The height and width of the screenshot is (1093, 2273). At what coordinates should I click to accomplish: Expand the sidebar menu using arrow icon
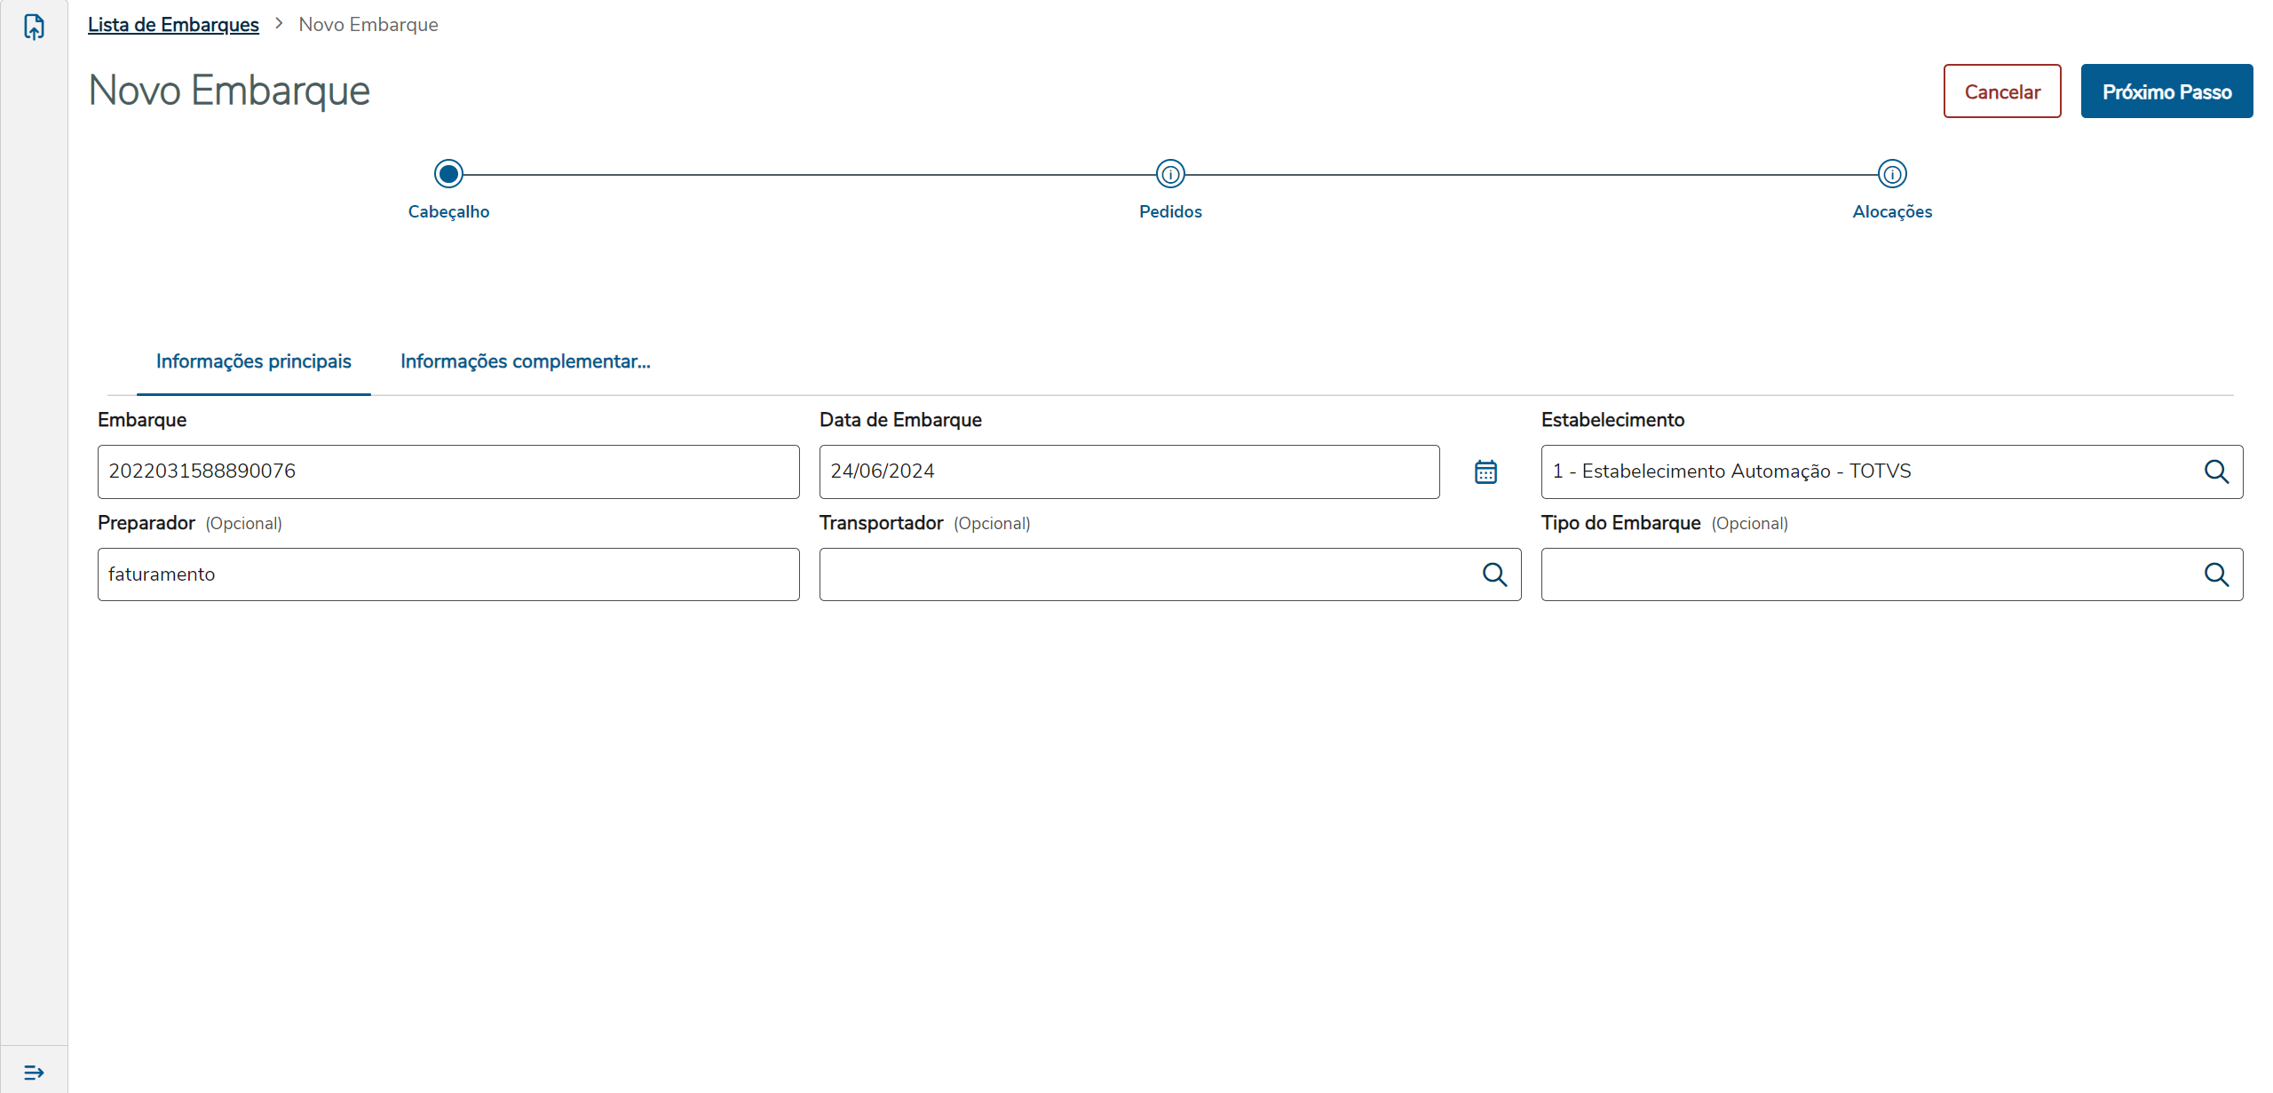34,1073
